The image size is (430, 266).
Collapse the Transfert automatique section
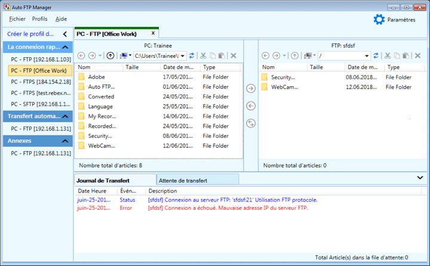(x=65, y=116)
